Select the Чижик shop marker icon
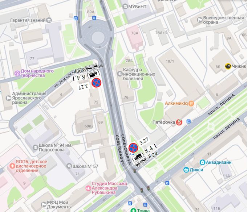Viewport: 248px width, 212px height. [228, 66]
